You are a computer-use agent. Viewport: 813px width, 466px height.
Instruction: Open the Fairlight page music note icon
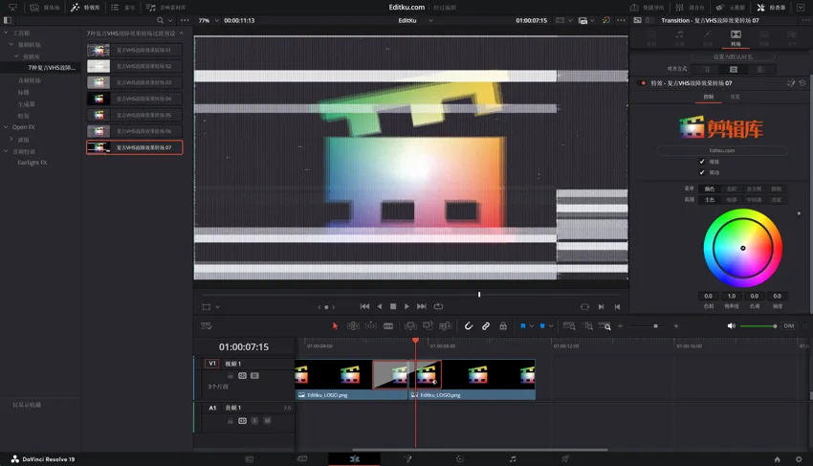pos(513,459)
